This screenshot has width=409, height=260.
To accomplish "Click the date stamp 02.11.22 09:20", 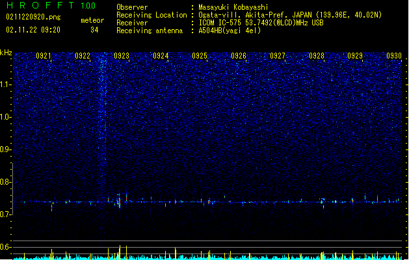I will point(33,30).
